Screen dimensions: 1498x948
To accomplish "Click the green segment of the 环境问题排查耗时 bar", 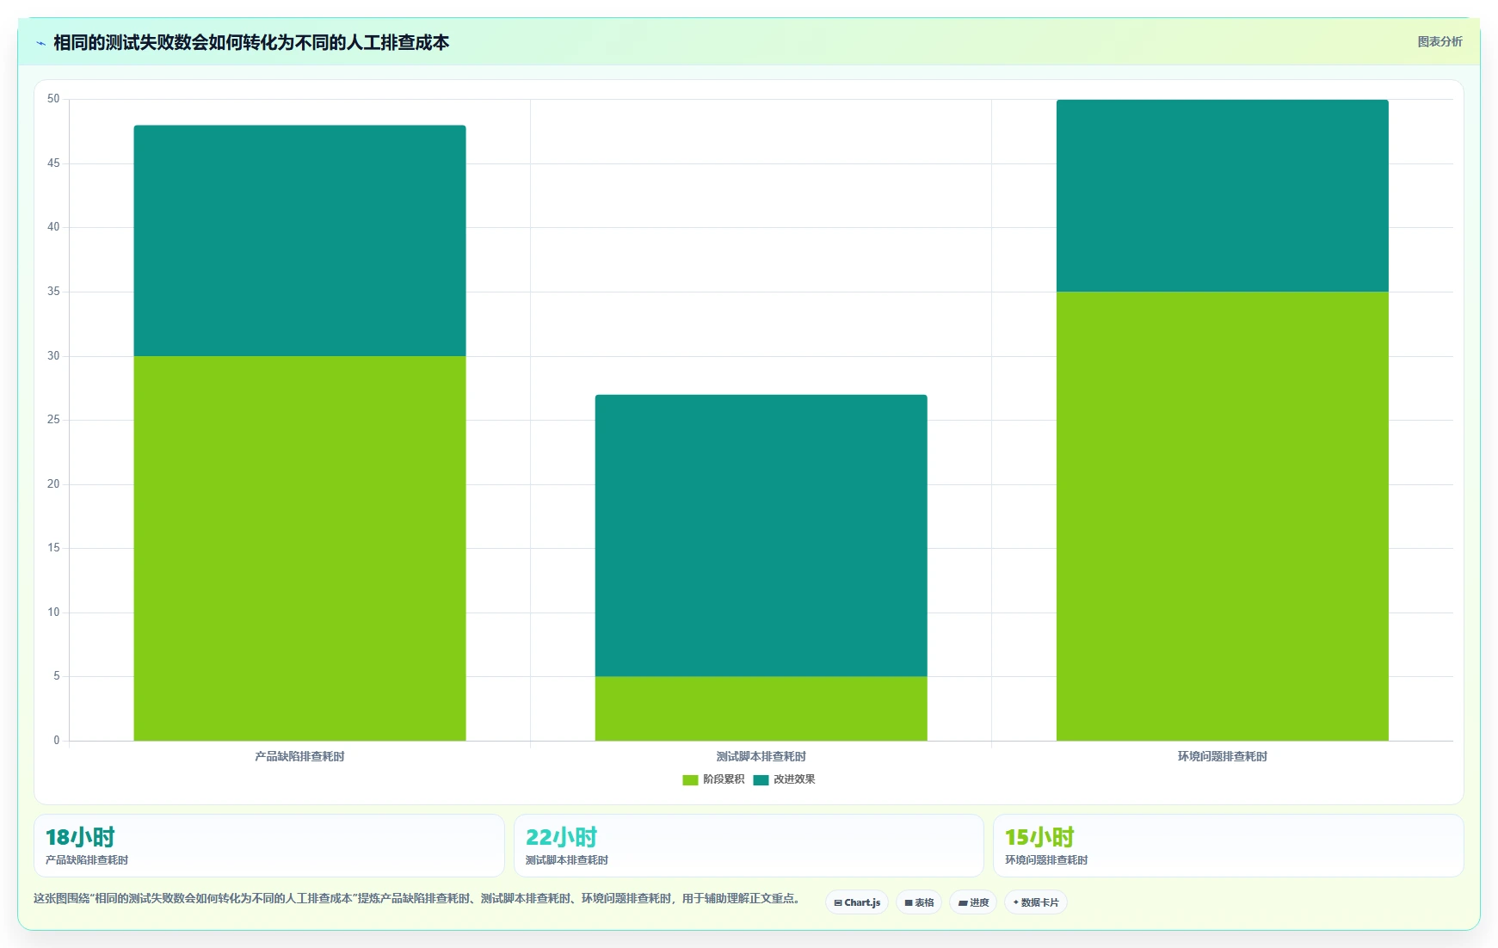I will click(x=1222, y=516).
